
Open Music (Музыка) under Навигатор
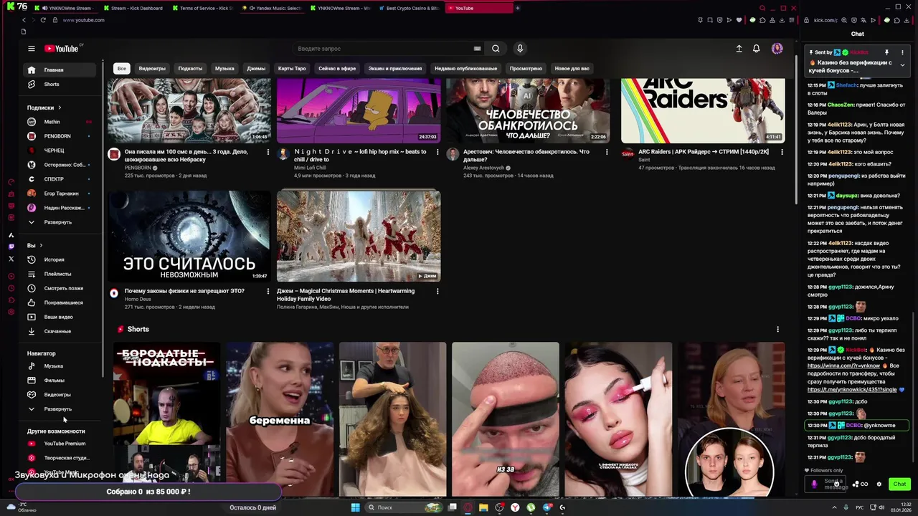[x=59, y=366]
